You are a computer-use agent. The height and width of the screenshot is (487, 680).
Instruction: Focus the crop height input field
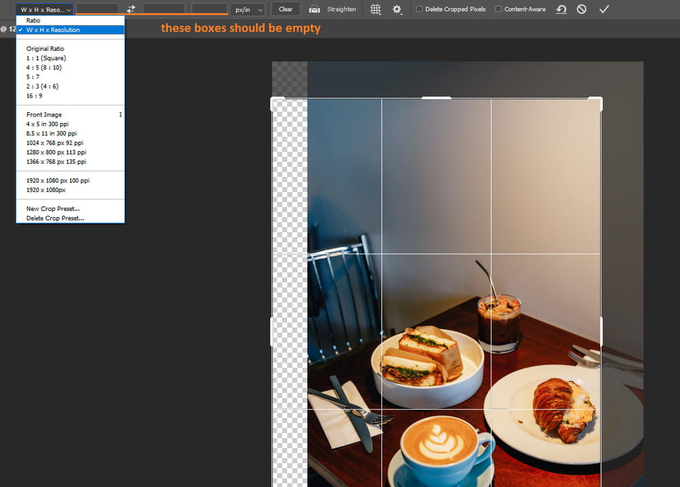[164, 9]
